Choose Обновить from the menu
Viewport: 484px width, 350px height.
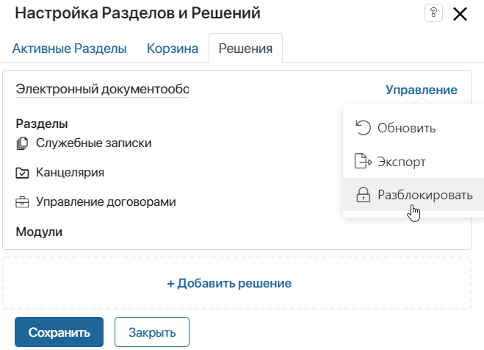click(413, 128)
